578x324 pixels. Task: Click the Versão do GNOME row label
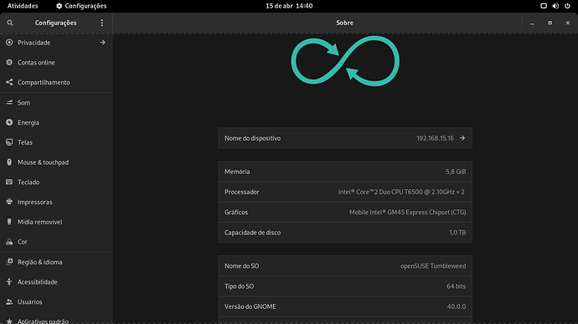point(250,306)
